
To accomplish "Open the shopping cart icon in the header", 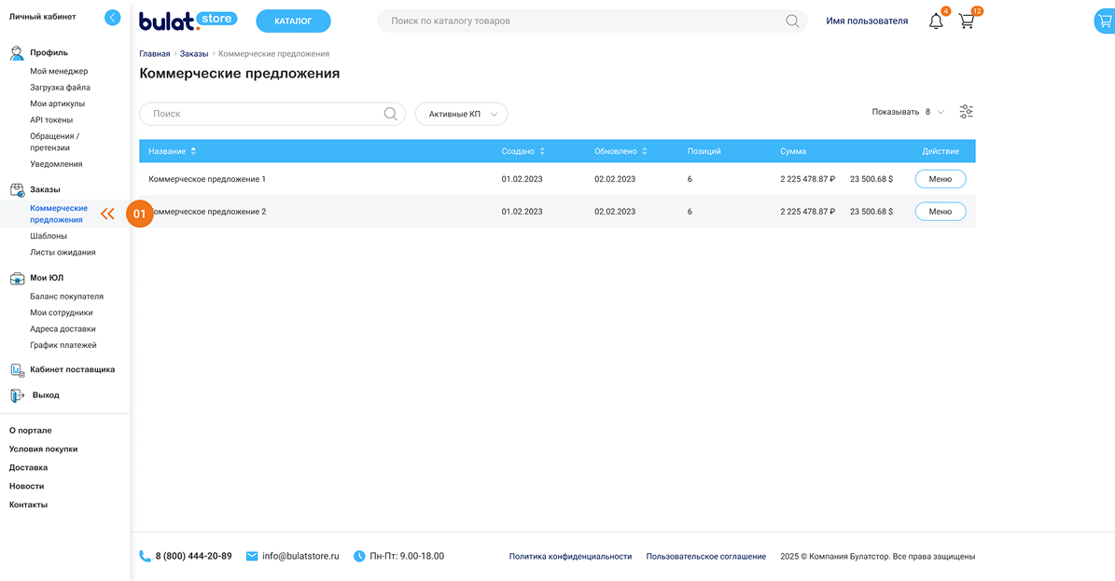I will pyautogui.click(x=967, y=21).
